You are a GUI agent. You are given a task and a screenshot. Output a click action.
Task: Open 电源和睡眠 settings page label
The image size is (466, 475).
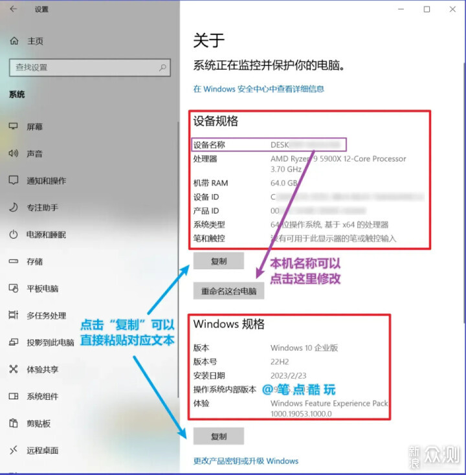[47, 234]
